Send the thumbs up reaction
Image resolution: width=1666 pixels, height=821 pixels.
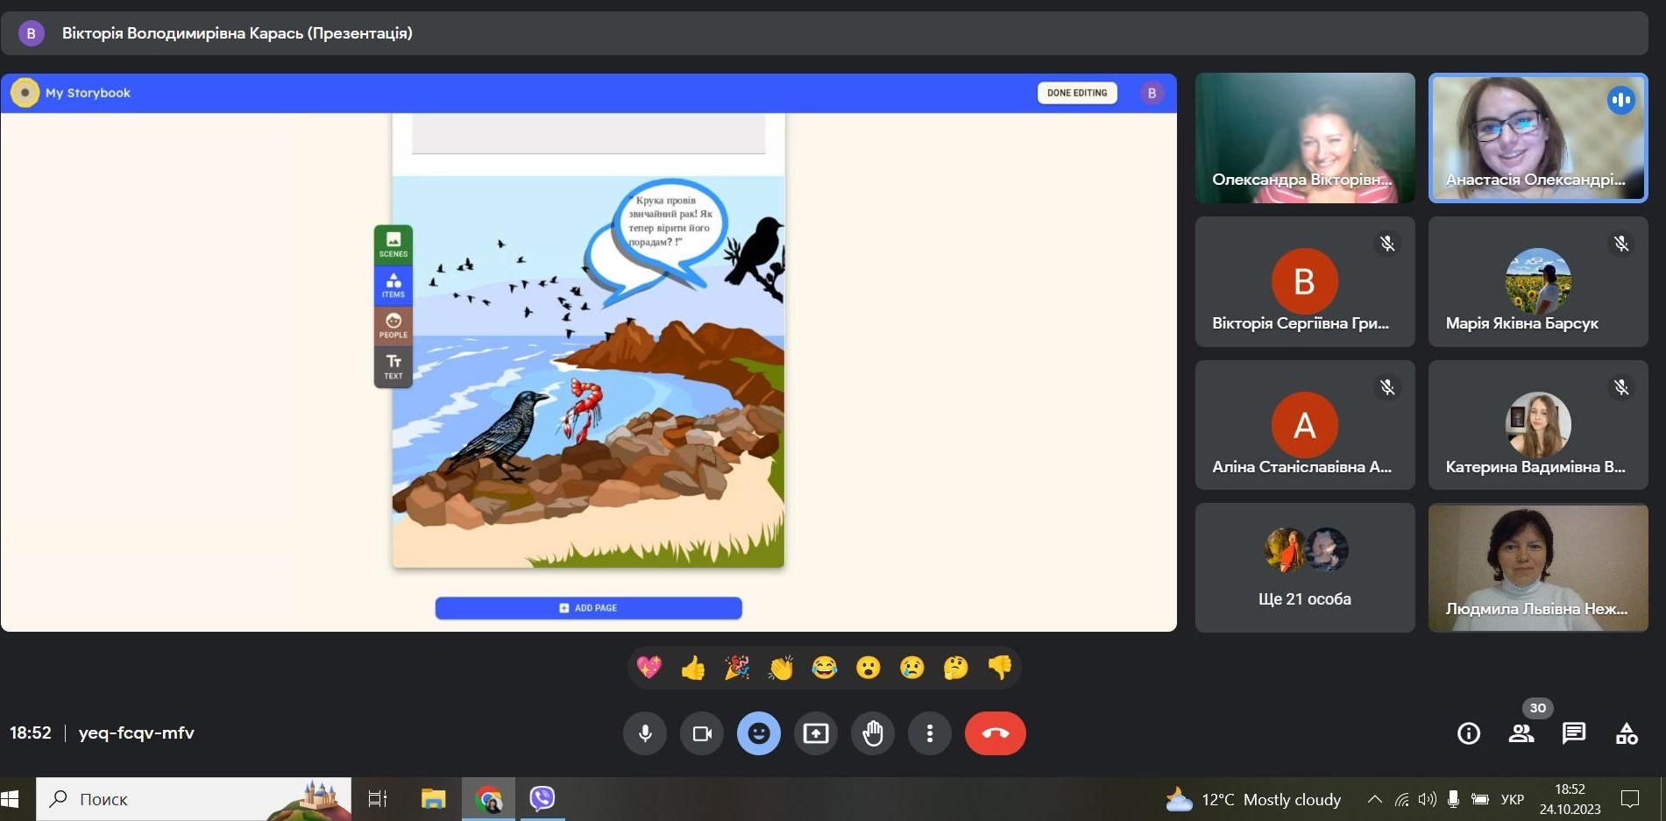693,669
